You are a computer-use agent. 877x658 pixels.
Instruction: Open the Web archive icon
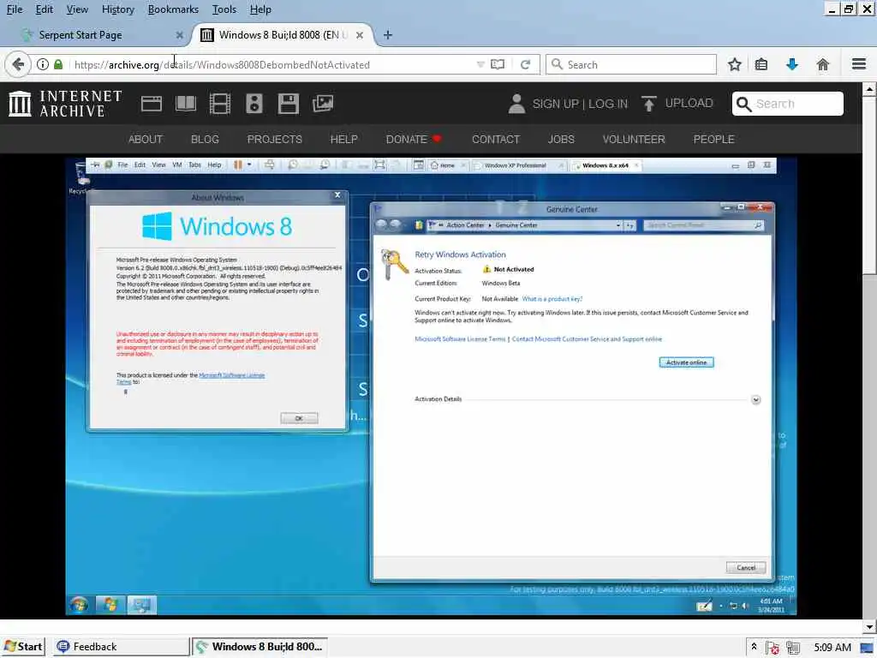[151, 104]
